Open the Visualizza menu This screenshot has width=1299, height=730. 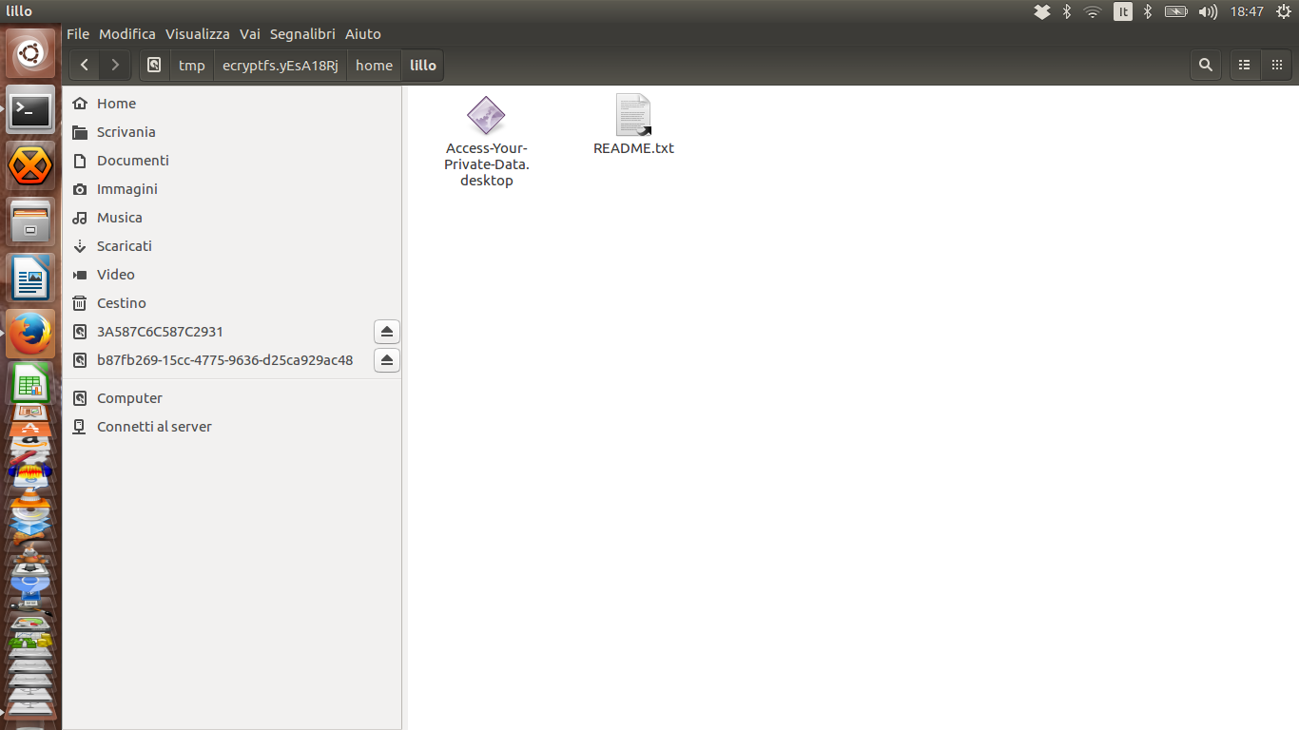(198, 34)
